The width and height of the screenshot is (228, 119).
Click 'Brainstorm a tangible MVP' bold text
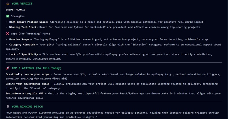pyautogui.click(x=24, y=94)
